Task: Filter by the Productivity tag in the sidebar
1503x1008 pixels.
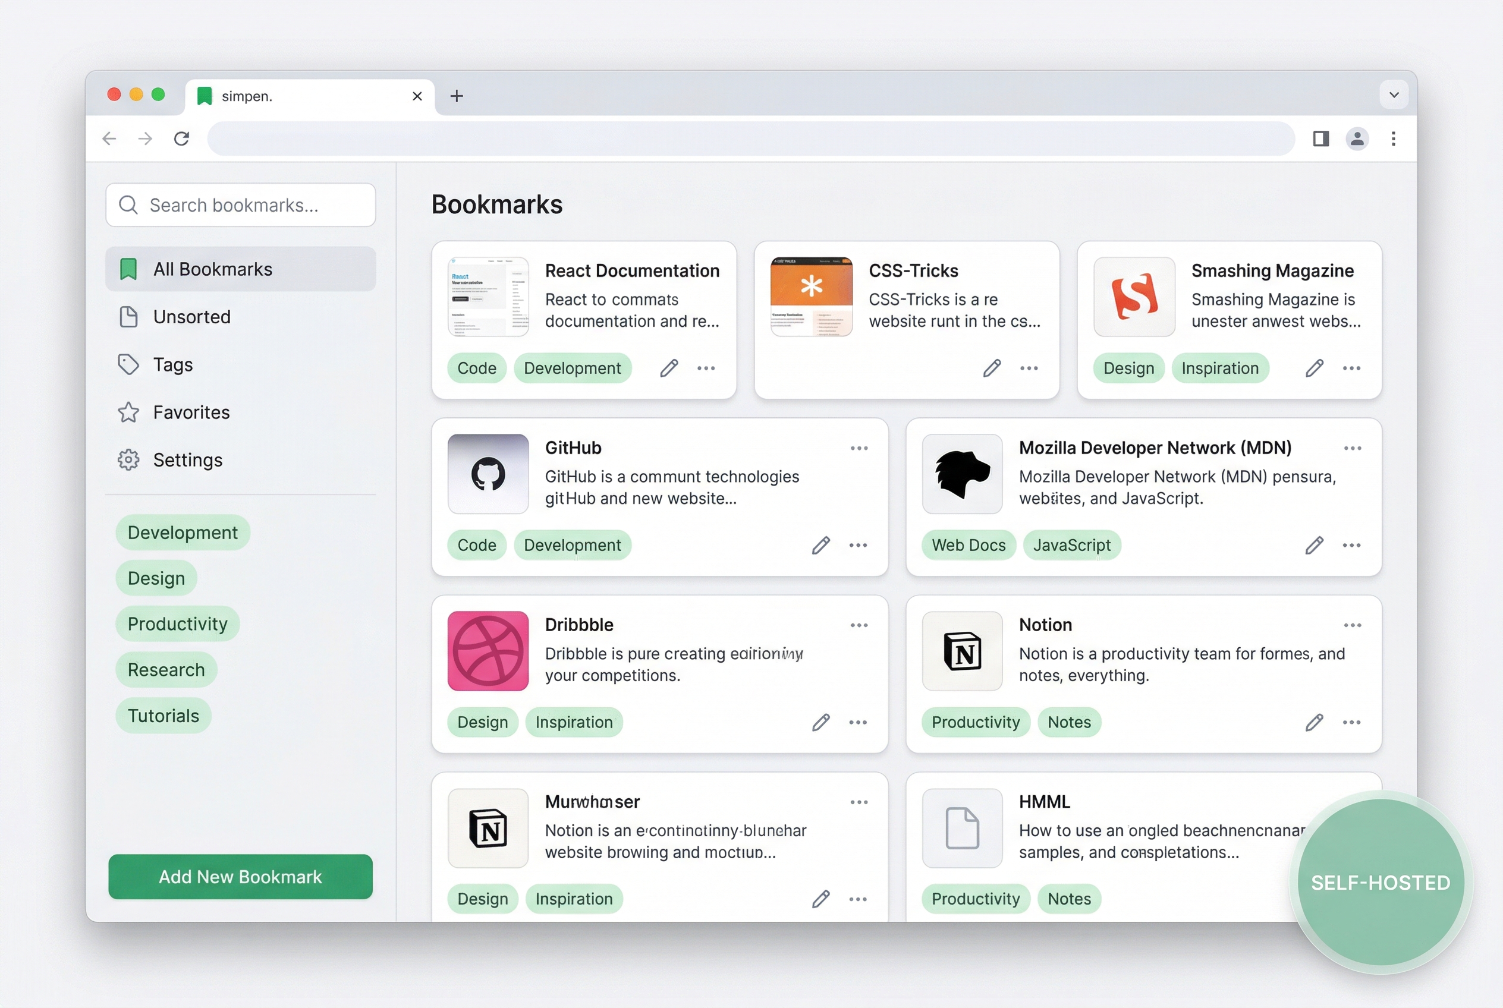Action: (x=178, y=623)
